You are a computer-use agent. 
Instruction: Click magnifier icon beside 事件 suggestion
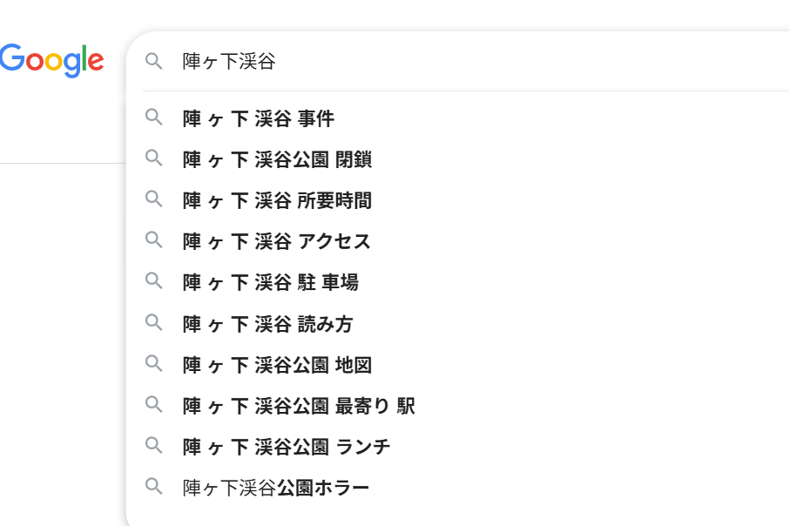pos(154,118)
